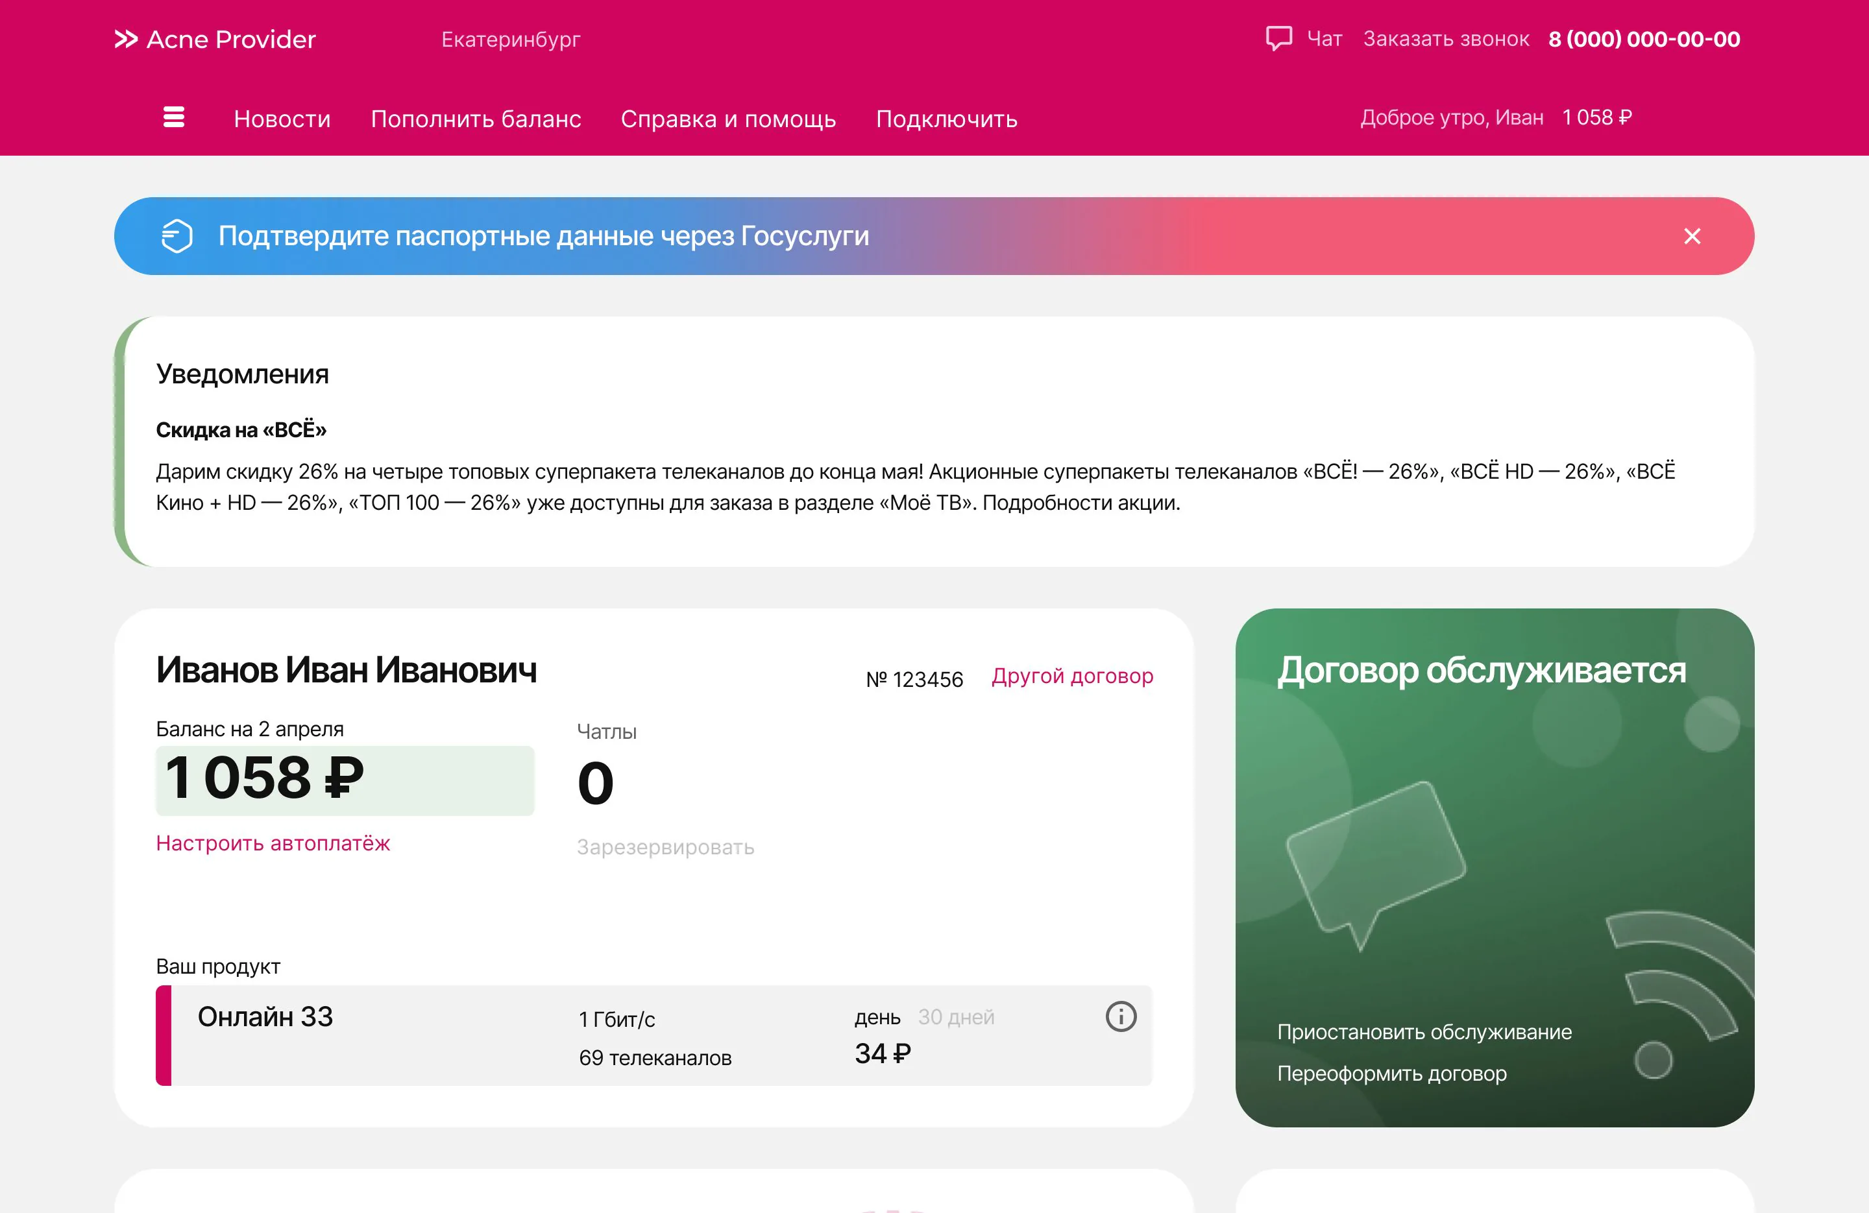Click Переоформить договор
Viewport: 1869px width, 1213px height.
point(1391,1074)
